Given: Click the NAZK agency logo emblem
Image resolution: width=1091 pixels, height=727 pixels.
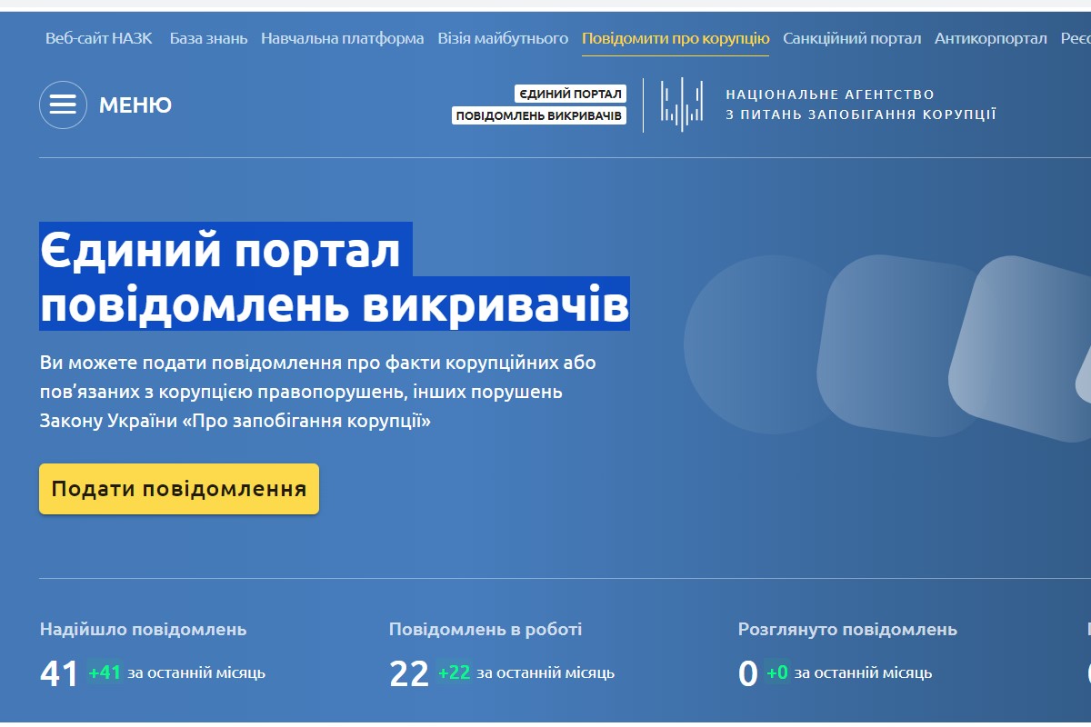Looking at the screenshot, I should pos(682,105).
